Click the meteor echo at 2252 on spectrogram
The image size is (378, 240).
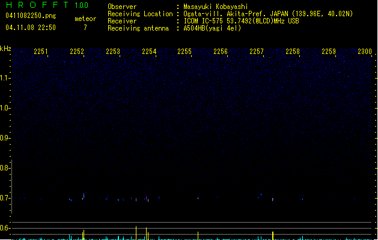[84, 196]
